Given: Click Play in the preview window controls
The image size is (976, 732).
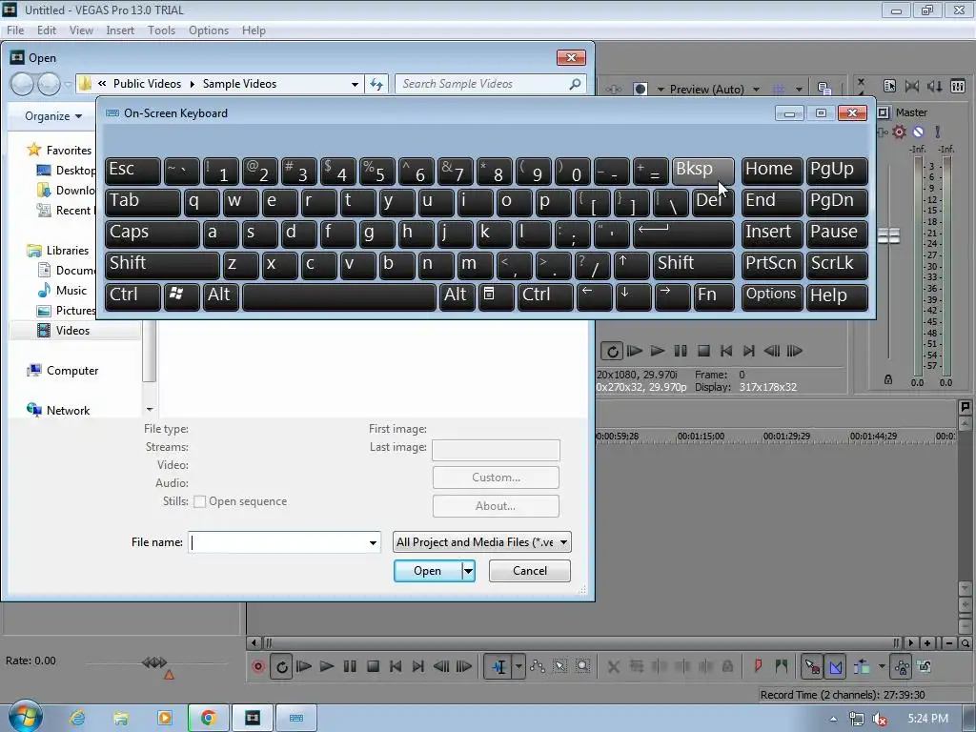Looking at the screenshot, I should [x=658, y=351].
